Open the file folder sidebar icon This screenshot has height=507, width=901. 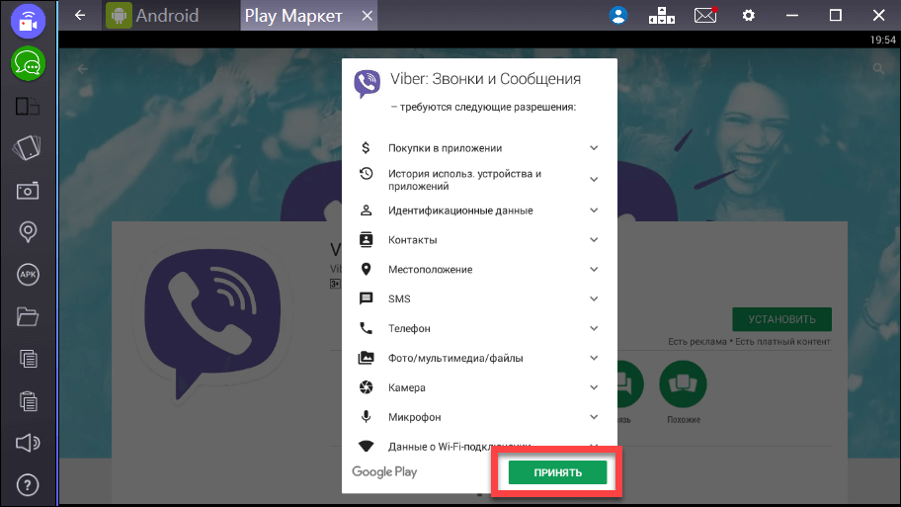pyautogui.click(x=27, y=317)
